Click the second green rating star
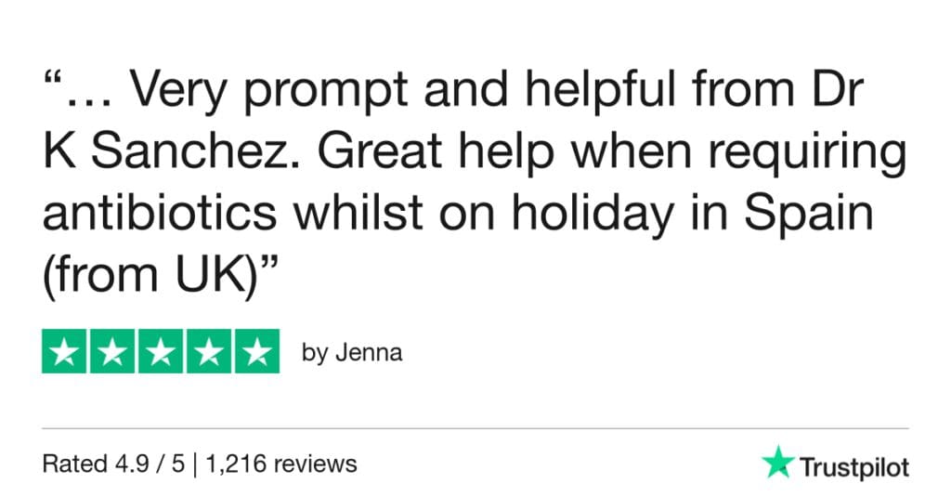This screenshot has height=497, width=951. coord(112,351)
